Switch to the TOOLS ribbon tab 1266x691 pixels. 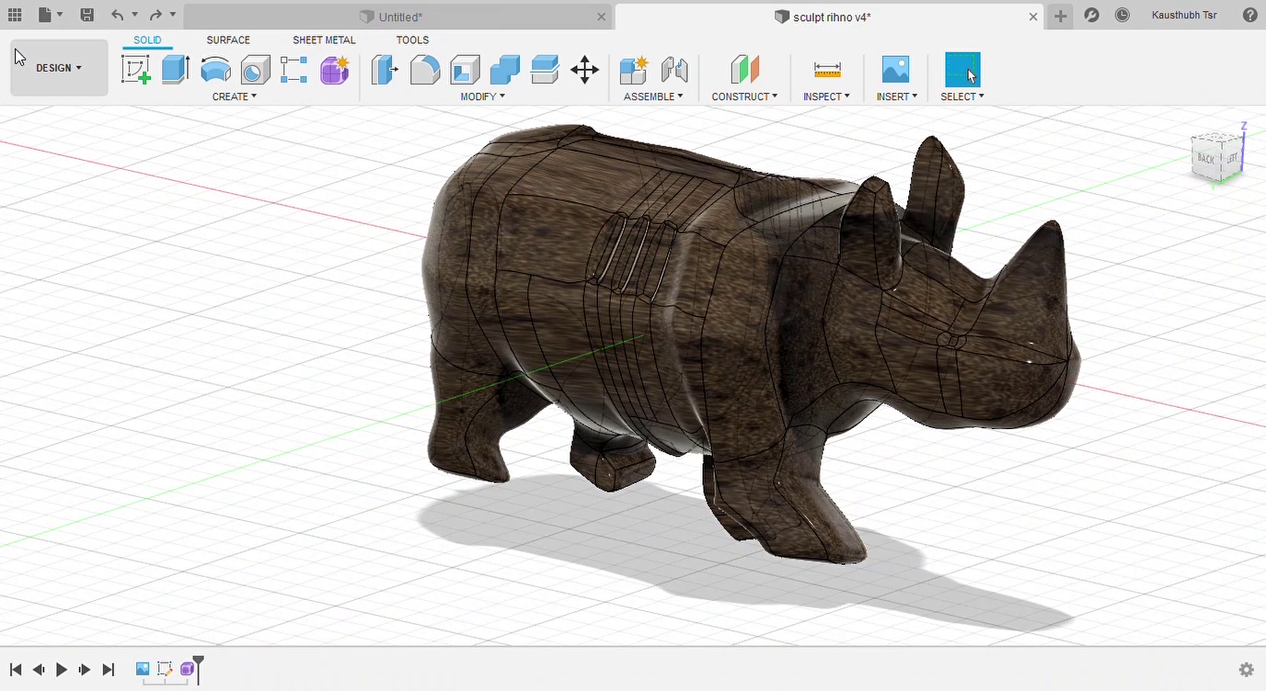pyautogui.click(x=412, y=40)
